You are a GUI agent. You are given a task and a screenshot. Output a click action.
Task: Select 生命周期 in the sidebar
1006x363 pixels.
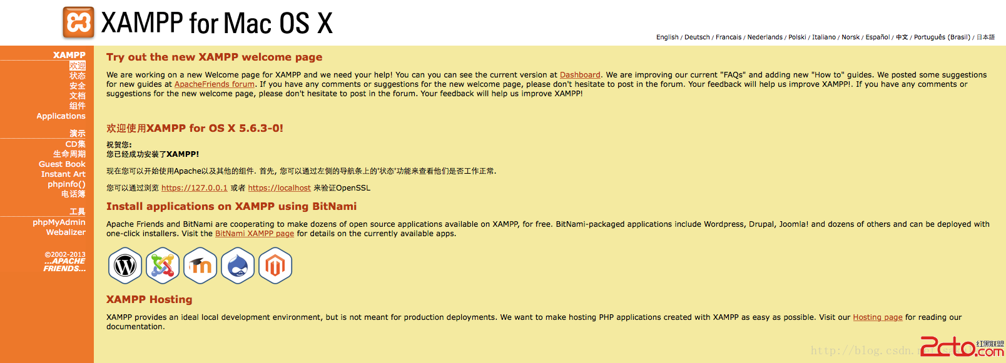point(69,154)
